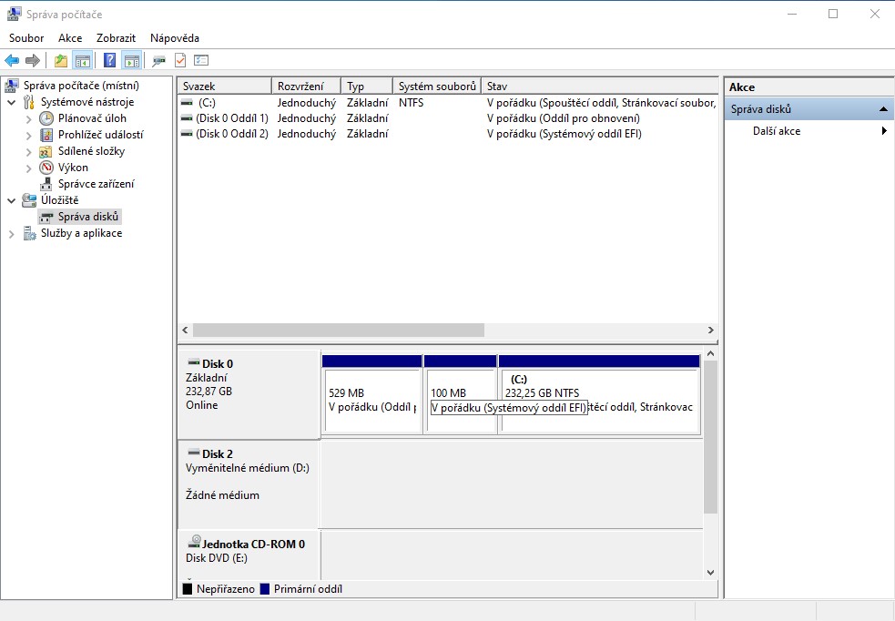Expand the Prohlížeč událostí node
Image resolution: width=895 pixels, height=621 pixels.
(x=28, y=136)
